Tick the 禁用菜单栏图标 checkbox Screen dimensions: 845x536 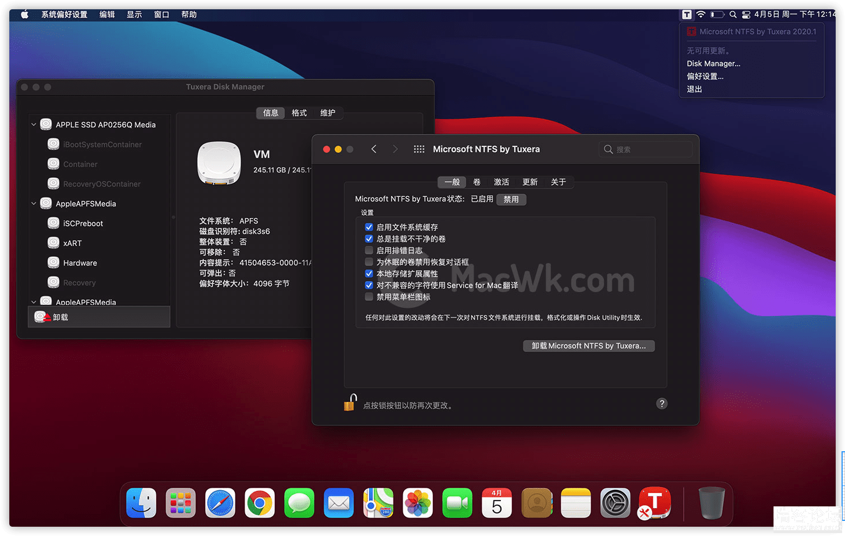coord(368,297)
